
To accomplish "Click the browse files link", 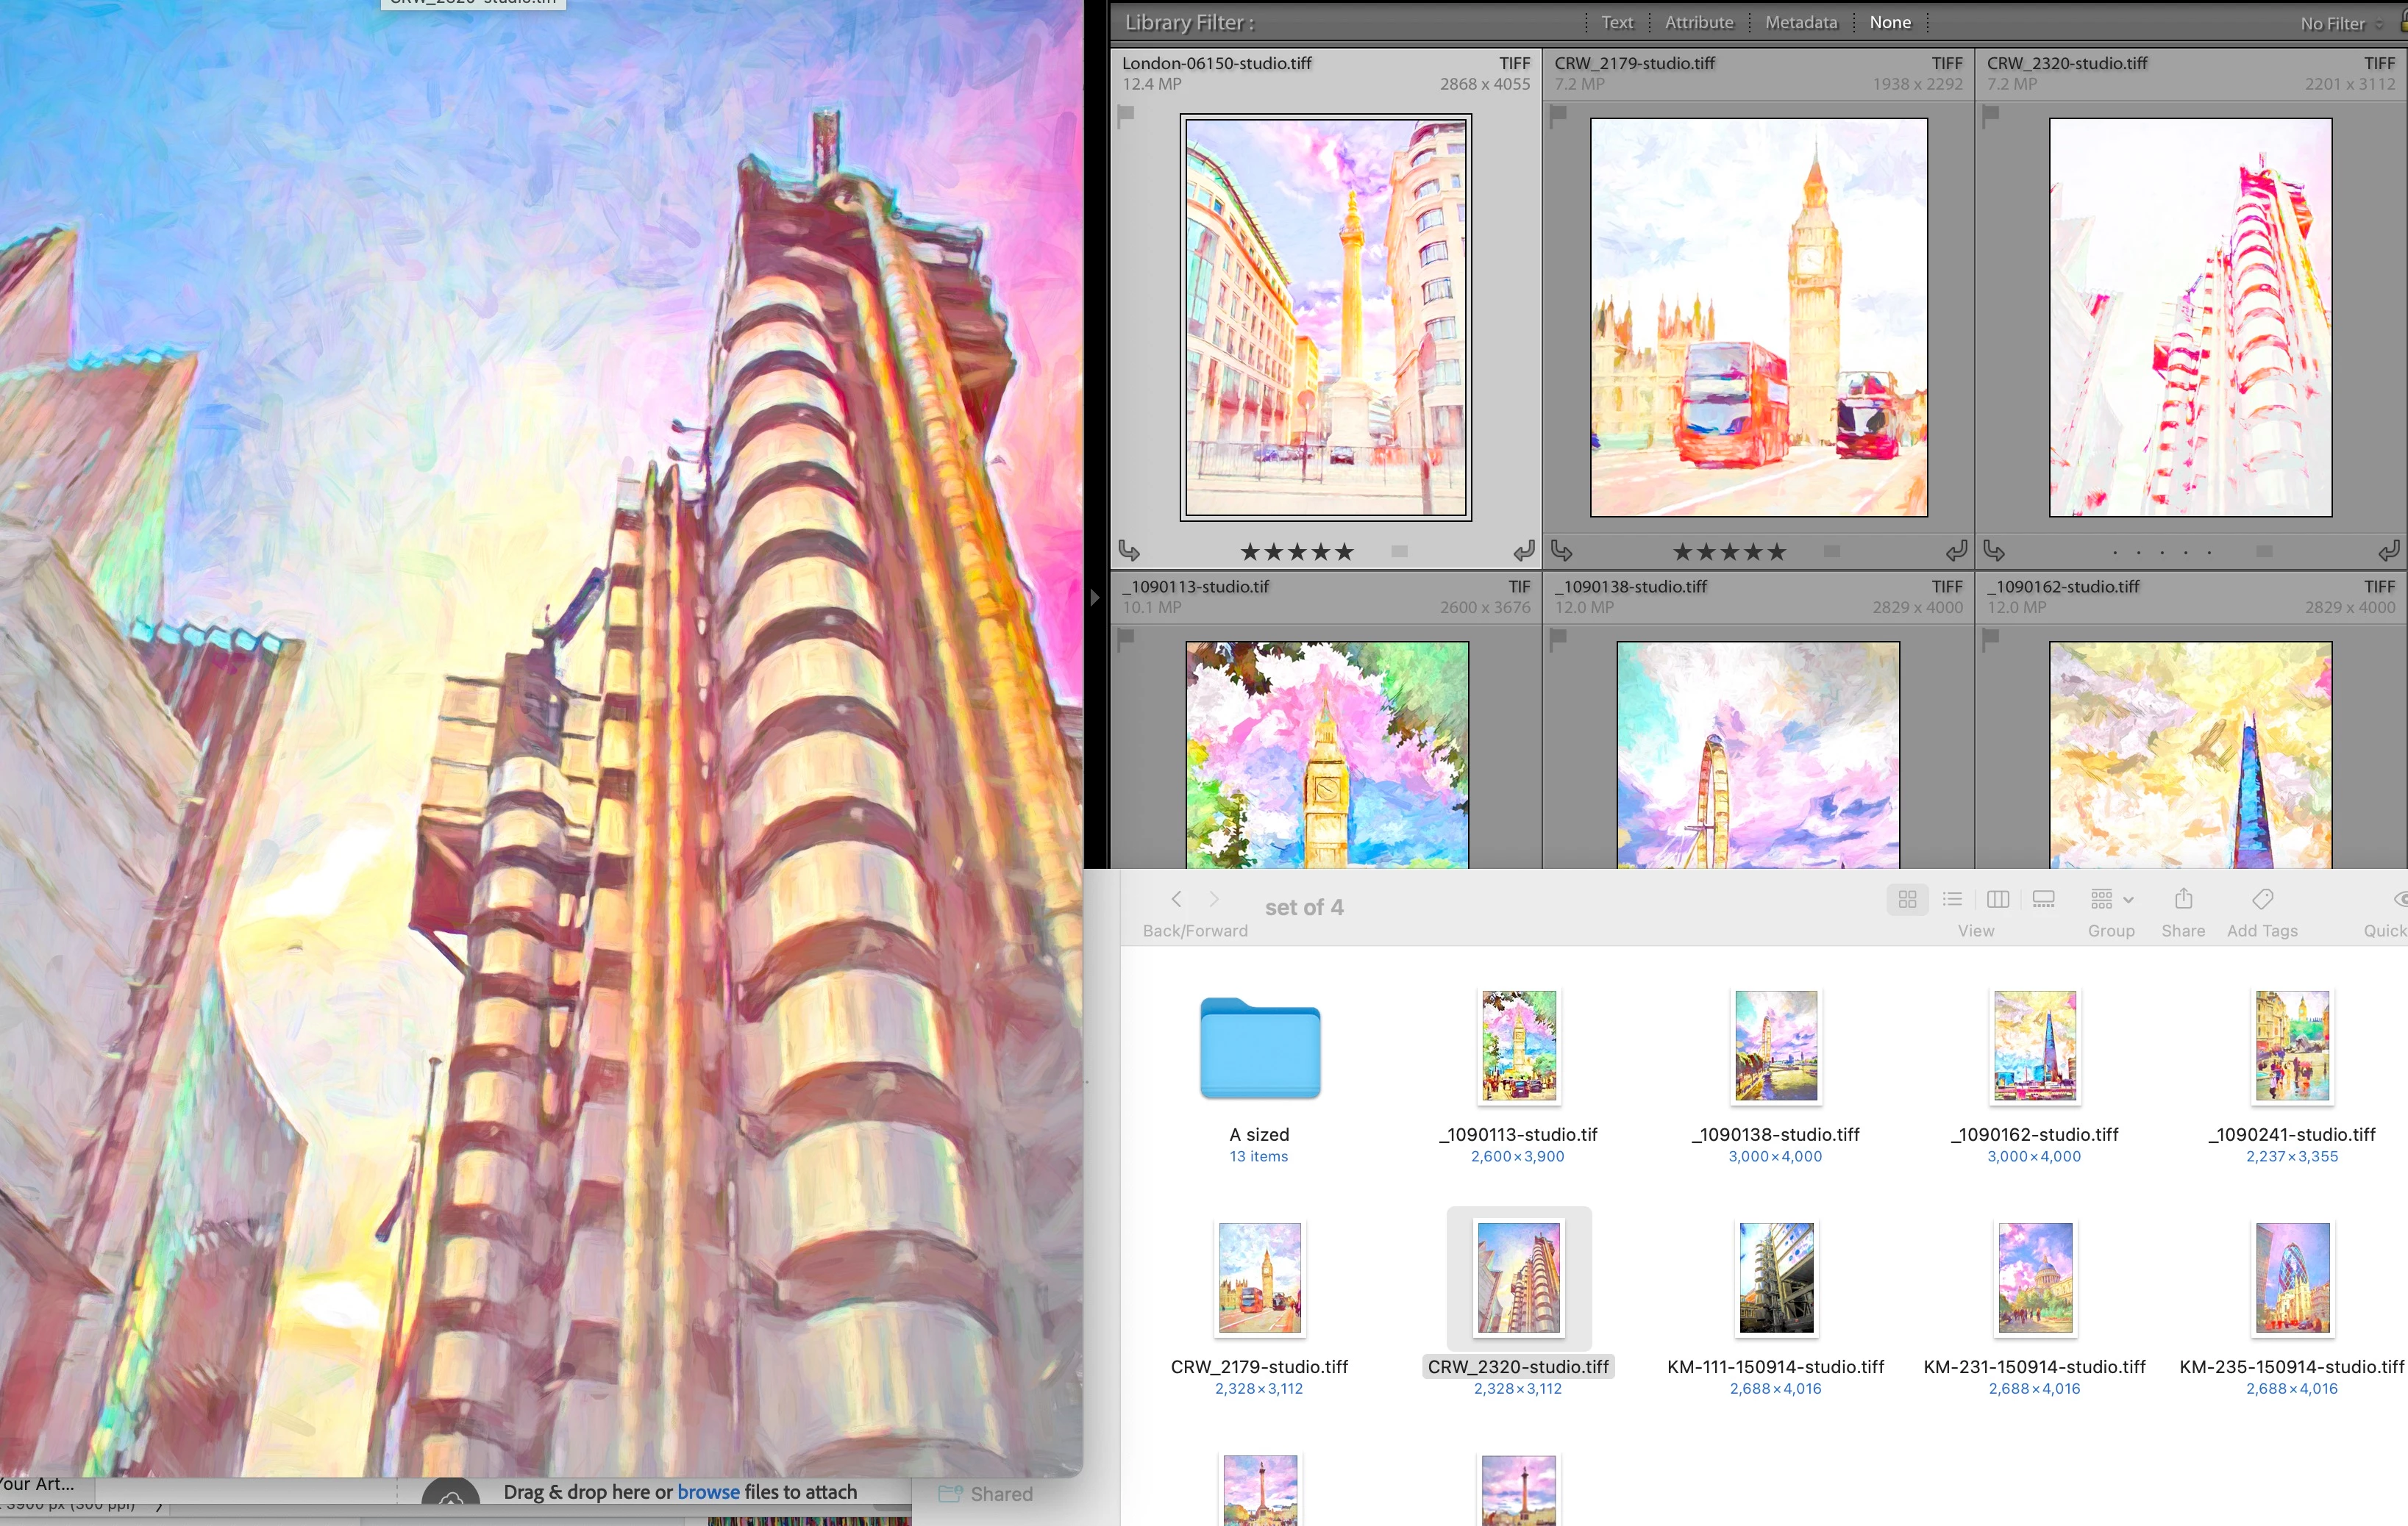I will (x=708, y=1491).
